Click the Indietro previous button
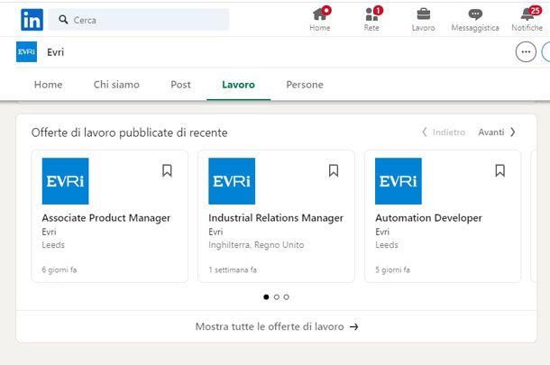The height and width of the screenshot is (365, 550). (444, 132)
